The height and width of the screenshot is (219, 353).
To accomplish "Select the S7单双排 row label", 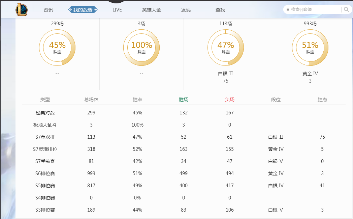I will 45,137.
